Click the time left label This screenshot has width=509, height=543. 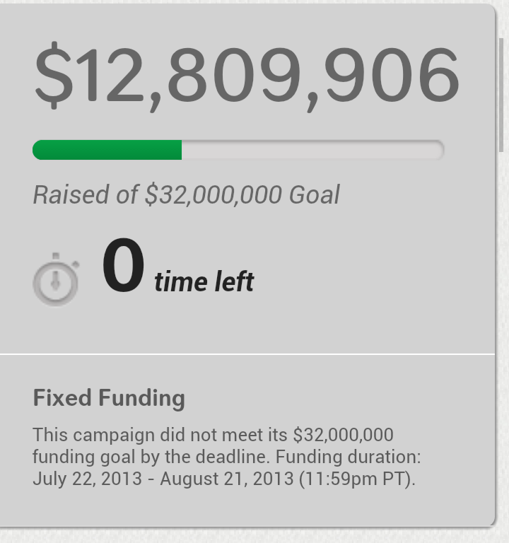[x=204, y=281]
